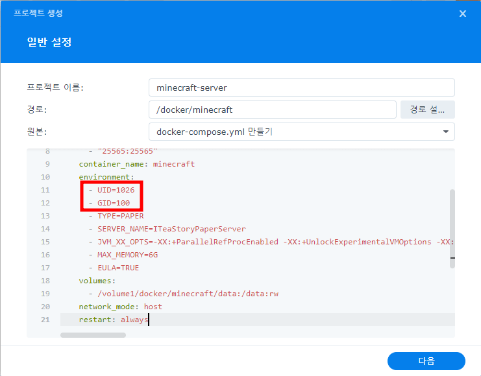Click the project name input field

302,88
